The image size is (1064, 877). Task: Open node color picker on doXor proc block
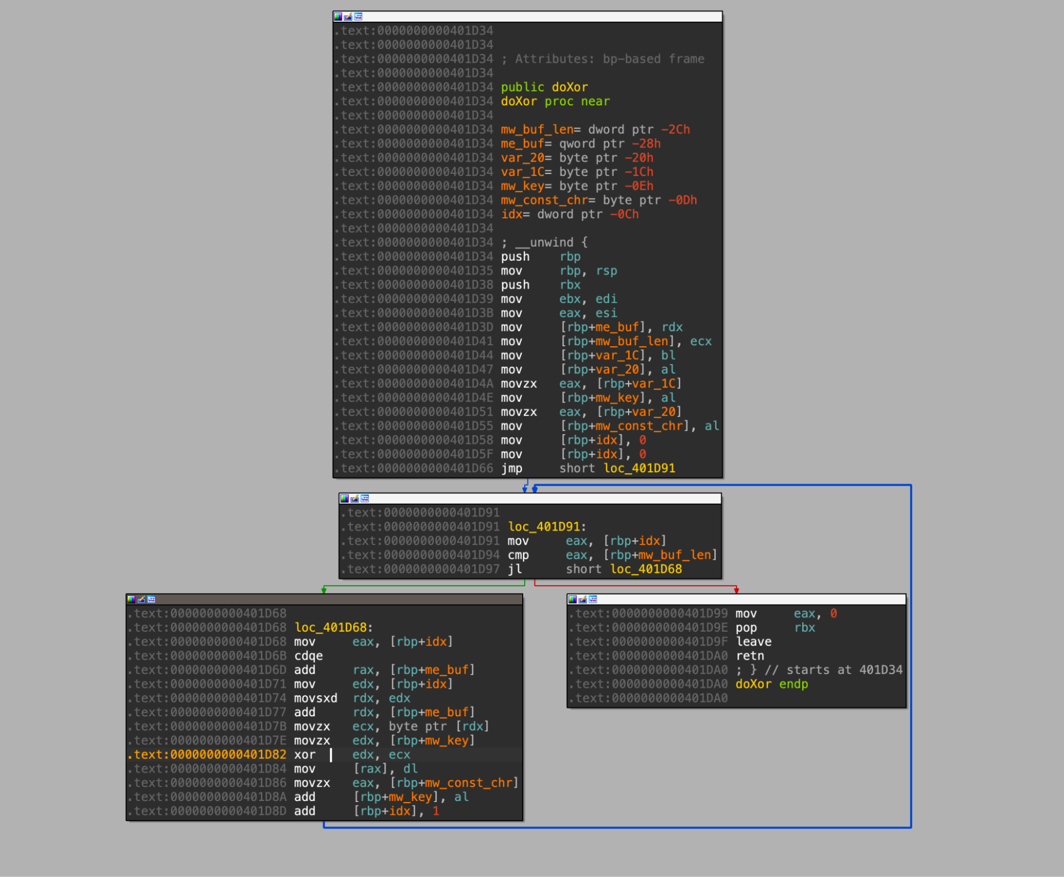pos(338,16)
